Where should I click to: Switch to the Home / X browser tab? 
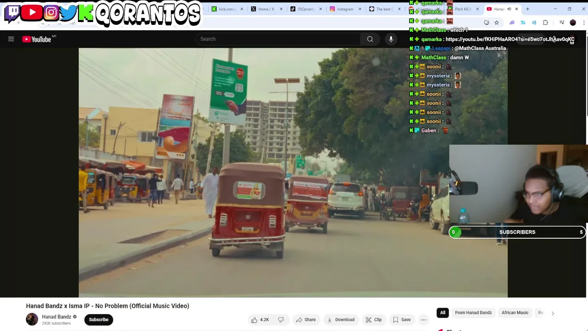(266, 9)
